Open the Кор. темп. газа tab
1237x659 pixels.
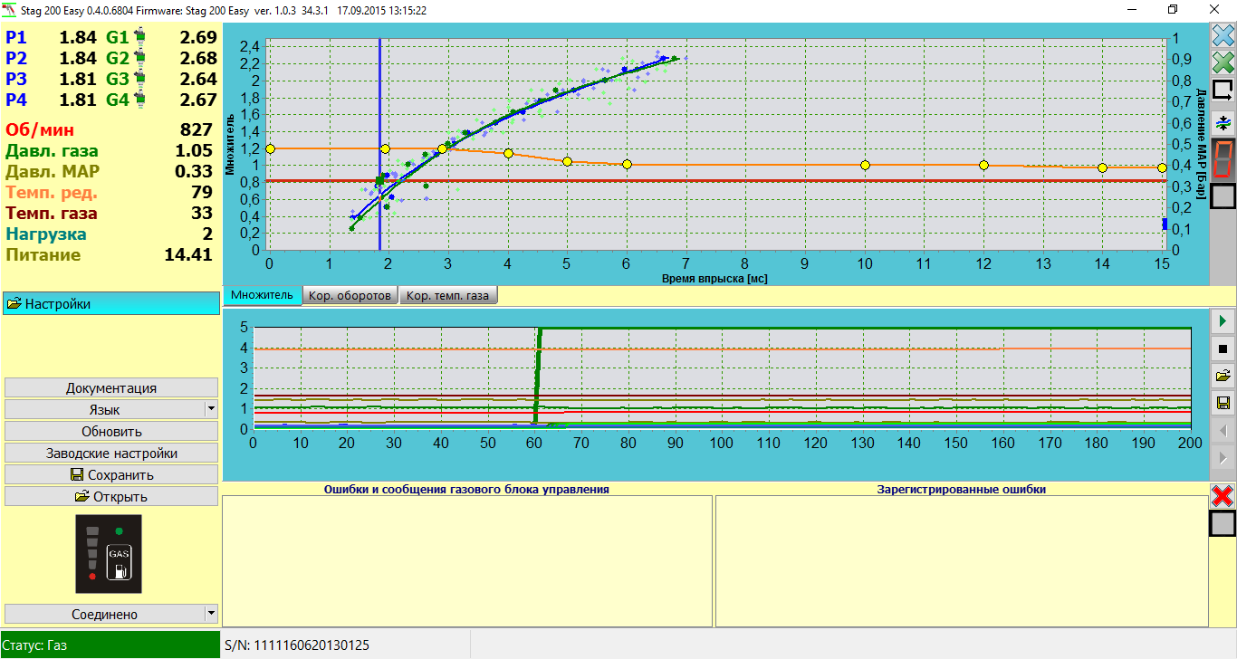click(448, 294)
